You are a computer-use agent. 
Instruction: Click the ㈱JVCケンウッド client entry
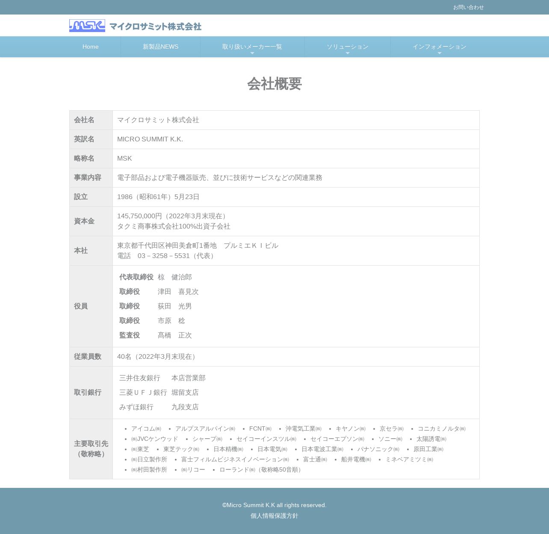pyautogui.click(x=155, y=439)
